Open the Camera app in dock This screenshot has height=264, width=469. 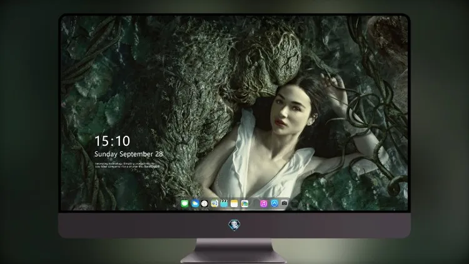(285, 203)
